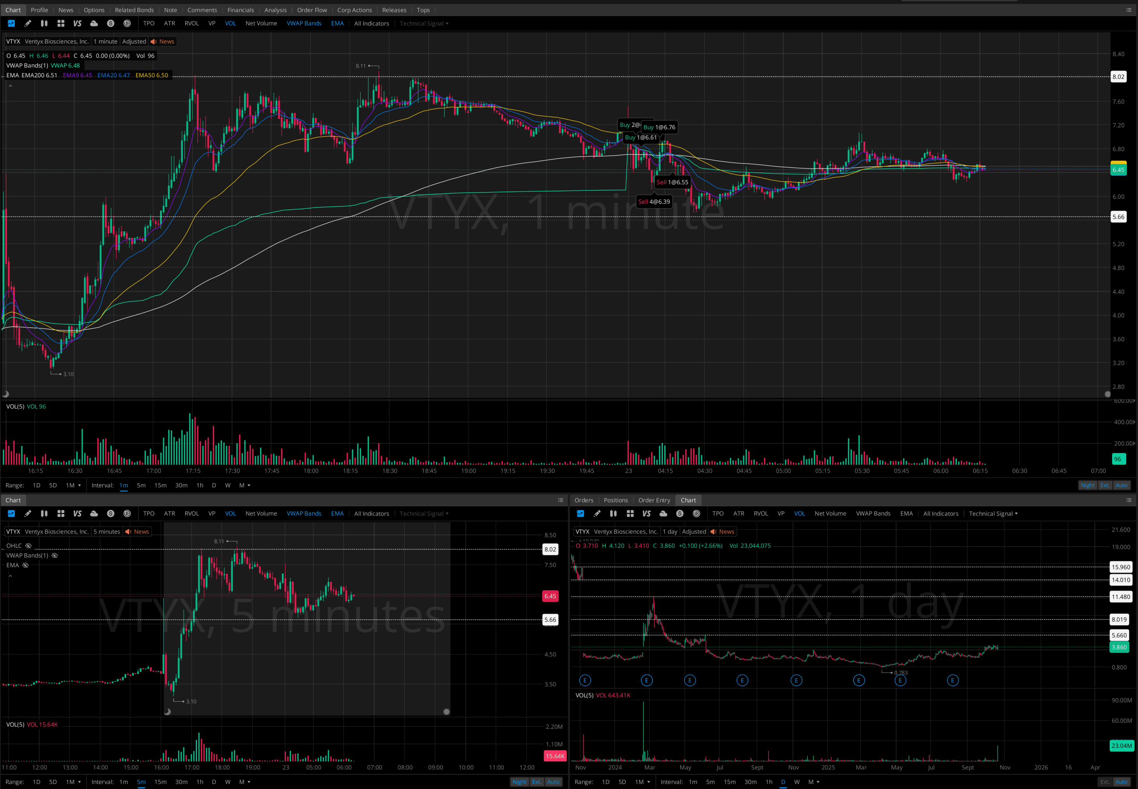Toggle VWAP Bands(1) visibility eye in 5 minutes chart
The image size is (1138, 789).
[x=55, y=556]
